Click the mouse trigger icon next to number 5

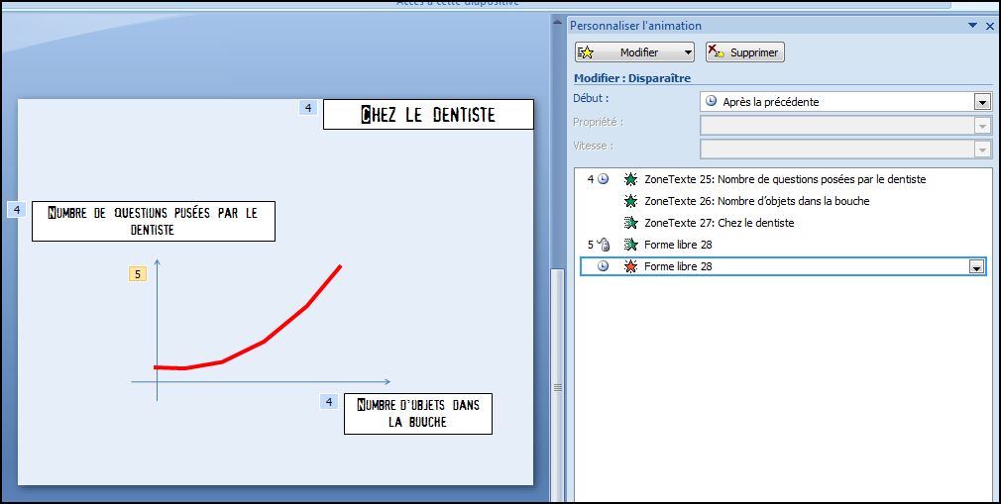click(604, 245)
